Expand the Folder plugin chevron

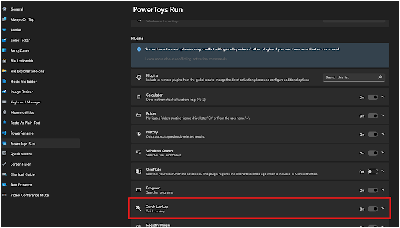click(x=383, y=115)
